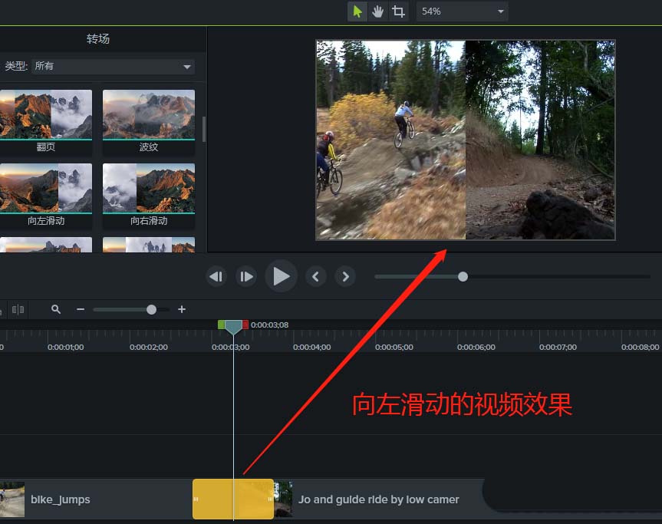Viewport: 662px width, 524px height.
Task: Select the crop tool
Action: [400, 12]
